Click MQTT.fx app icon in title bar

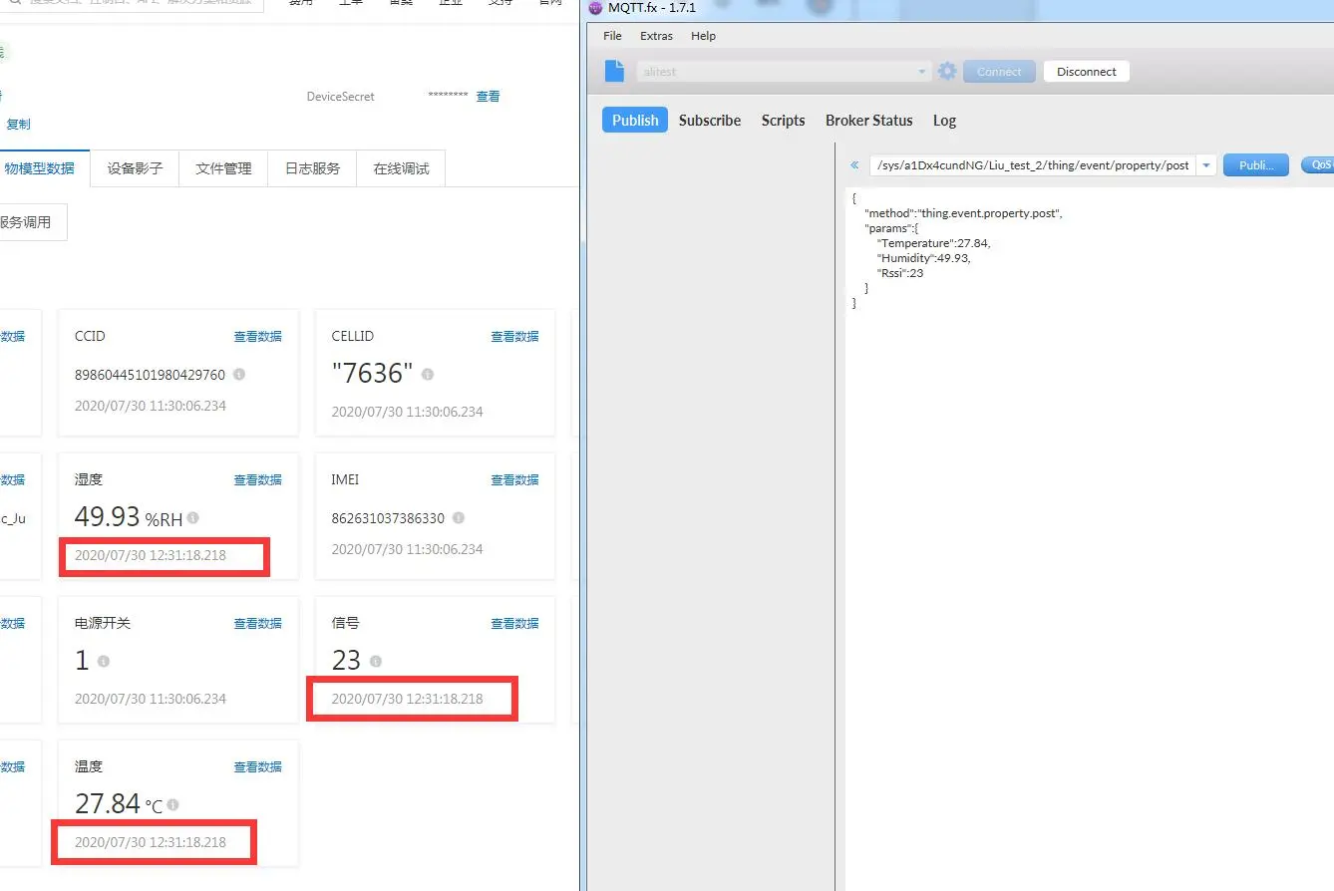coord(596,8)
